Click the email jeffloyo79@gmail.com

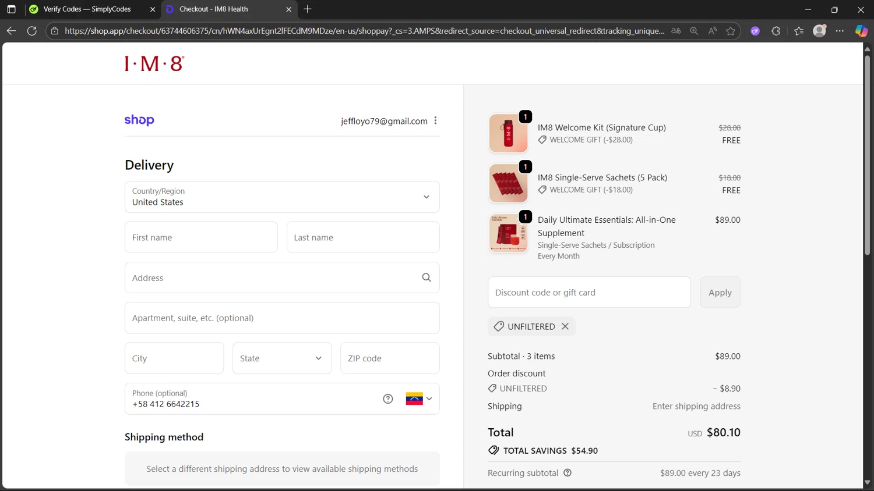click(384, 121)
